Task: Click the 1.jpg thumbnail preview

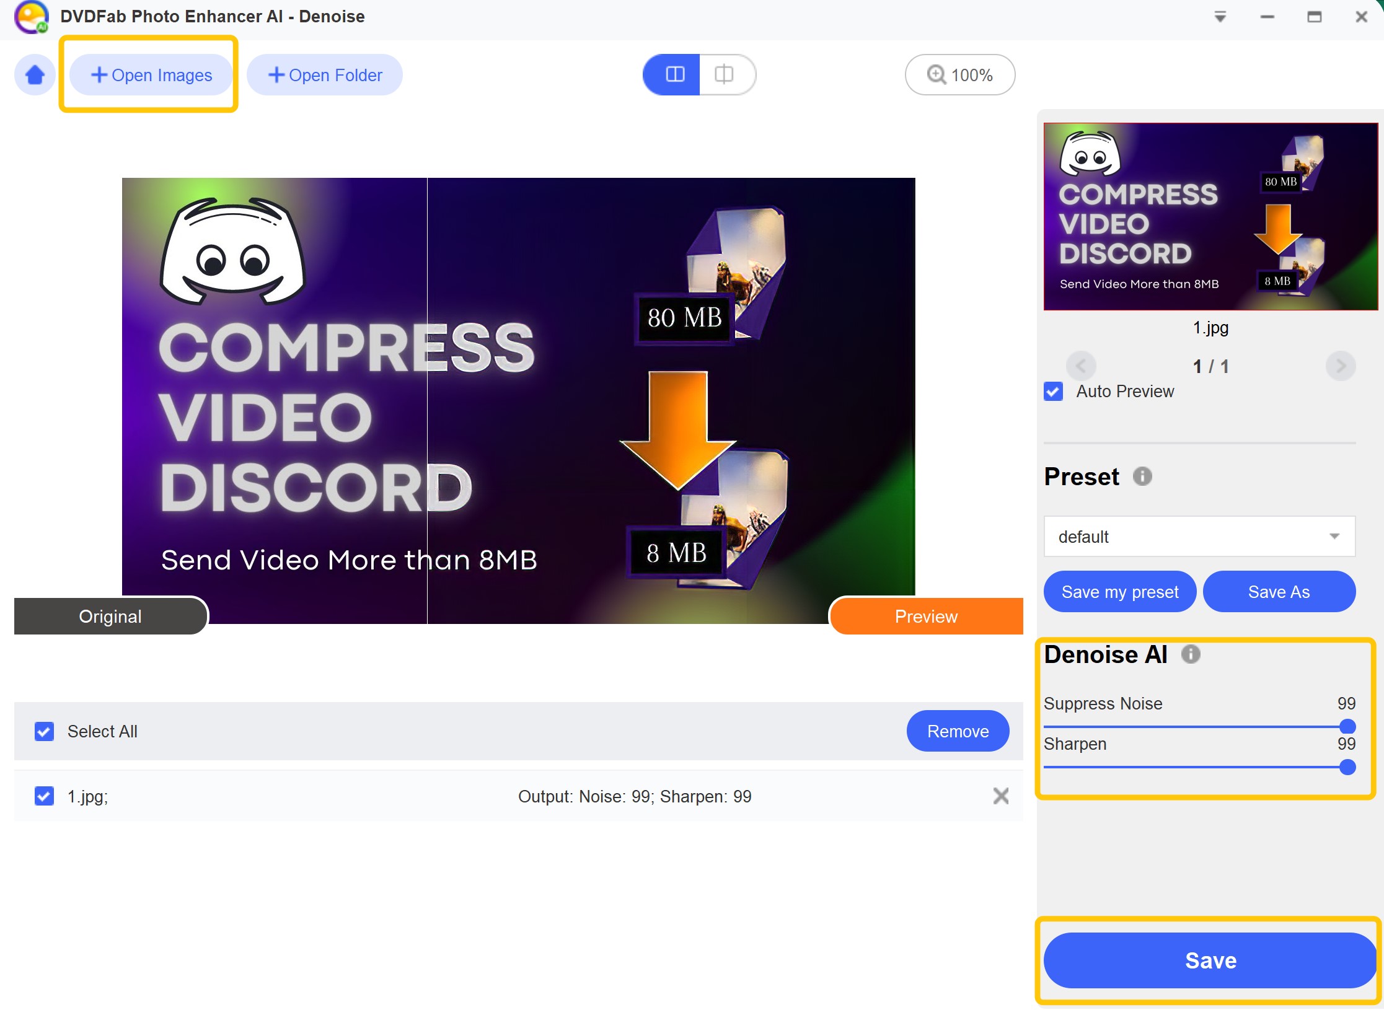Action: point(1207,215)
